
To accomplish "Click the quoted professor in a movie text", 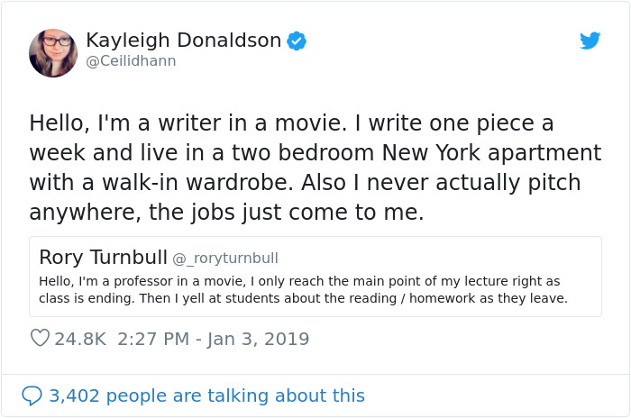I will tap(303, 290).
